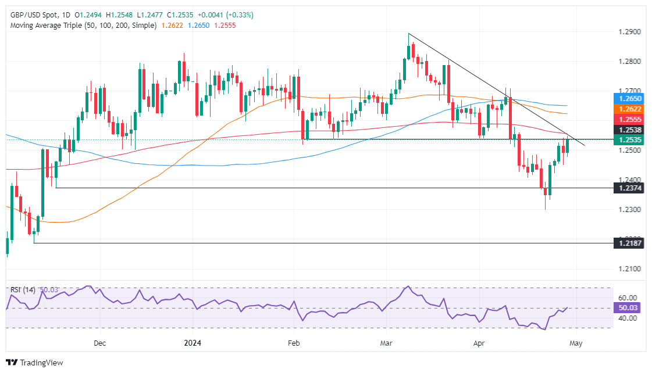Click the May label on the time axis
Viewport: 652px width, 373px height.
(x=575, y=343)
